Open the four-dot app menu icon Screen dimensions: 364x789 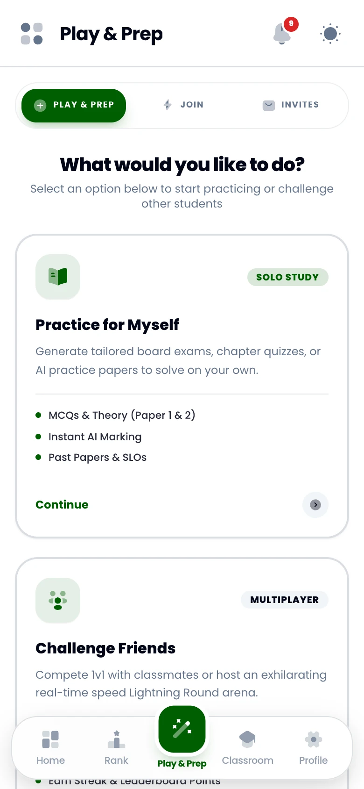[32, 34]
